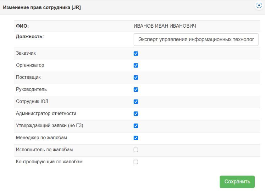The height and width of the screenshot is (195, 265).
Task: Disable the Утверждающий заявки (не ГЗ) checkbox
Action: pyautogui.click(x=136, y=126)
